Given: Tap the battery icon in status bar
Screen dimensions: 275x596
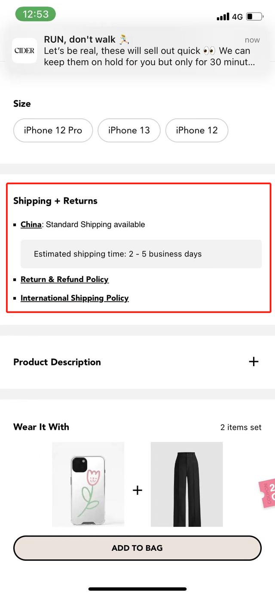Looking at the screenshot, I should point(255,17).
